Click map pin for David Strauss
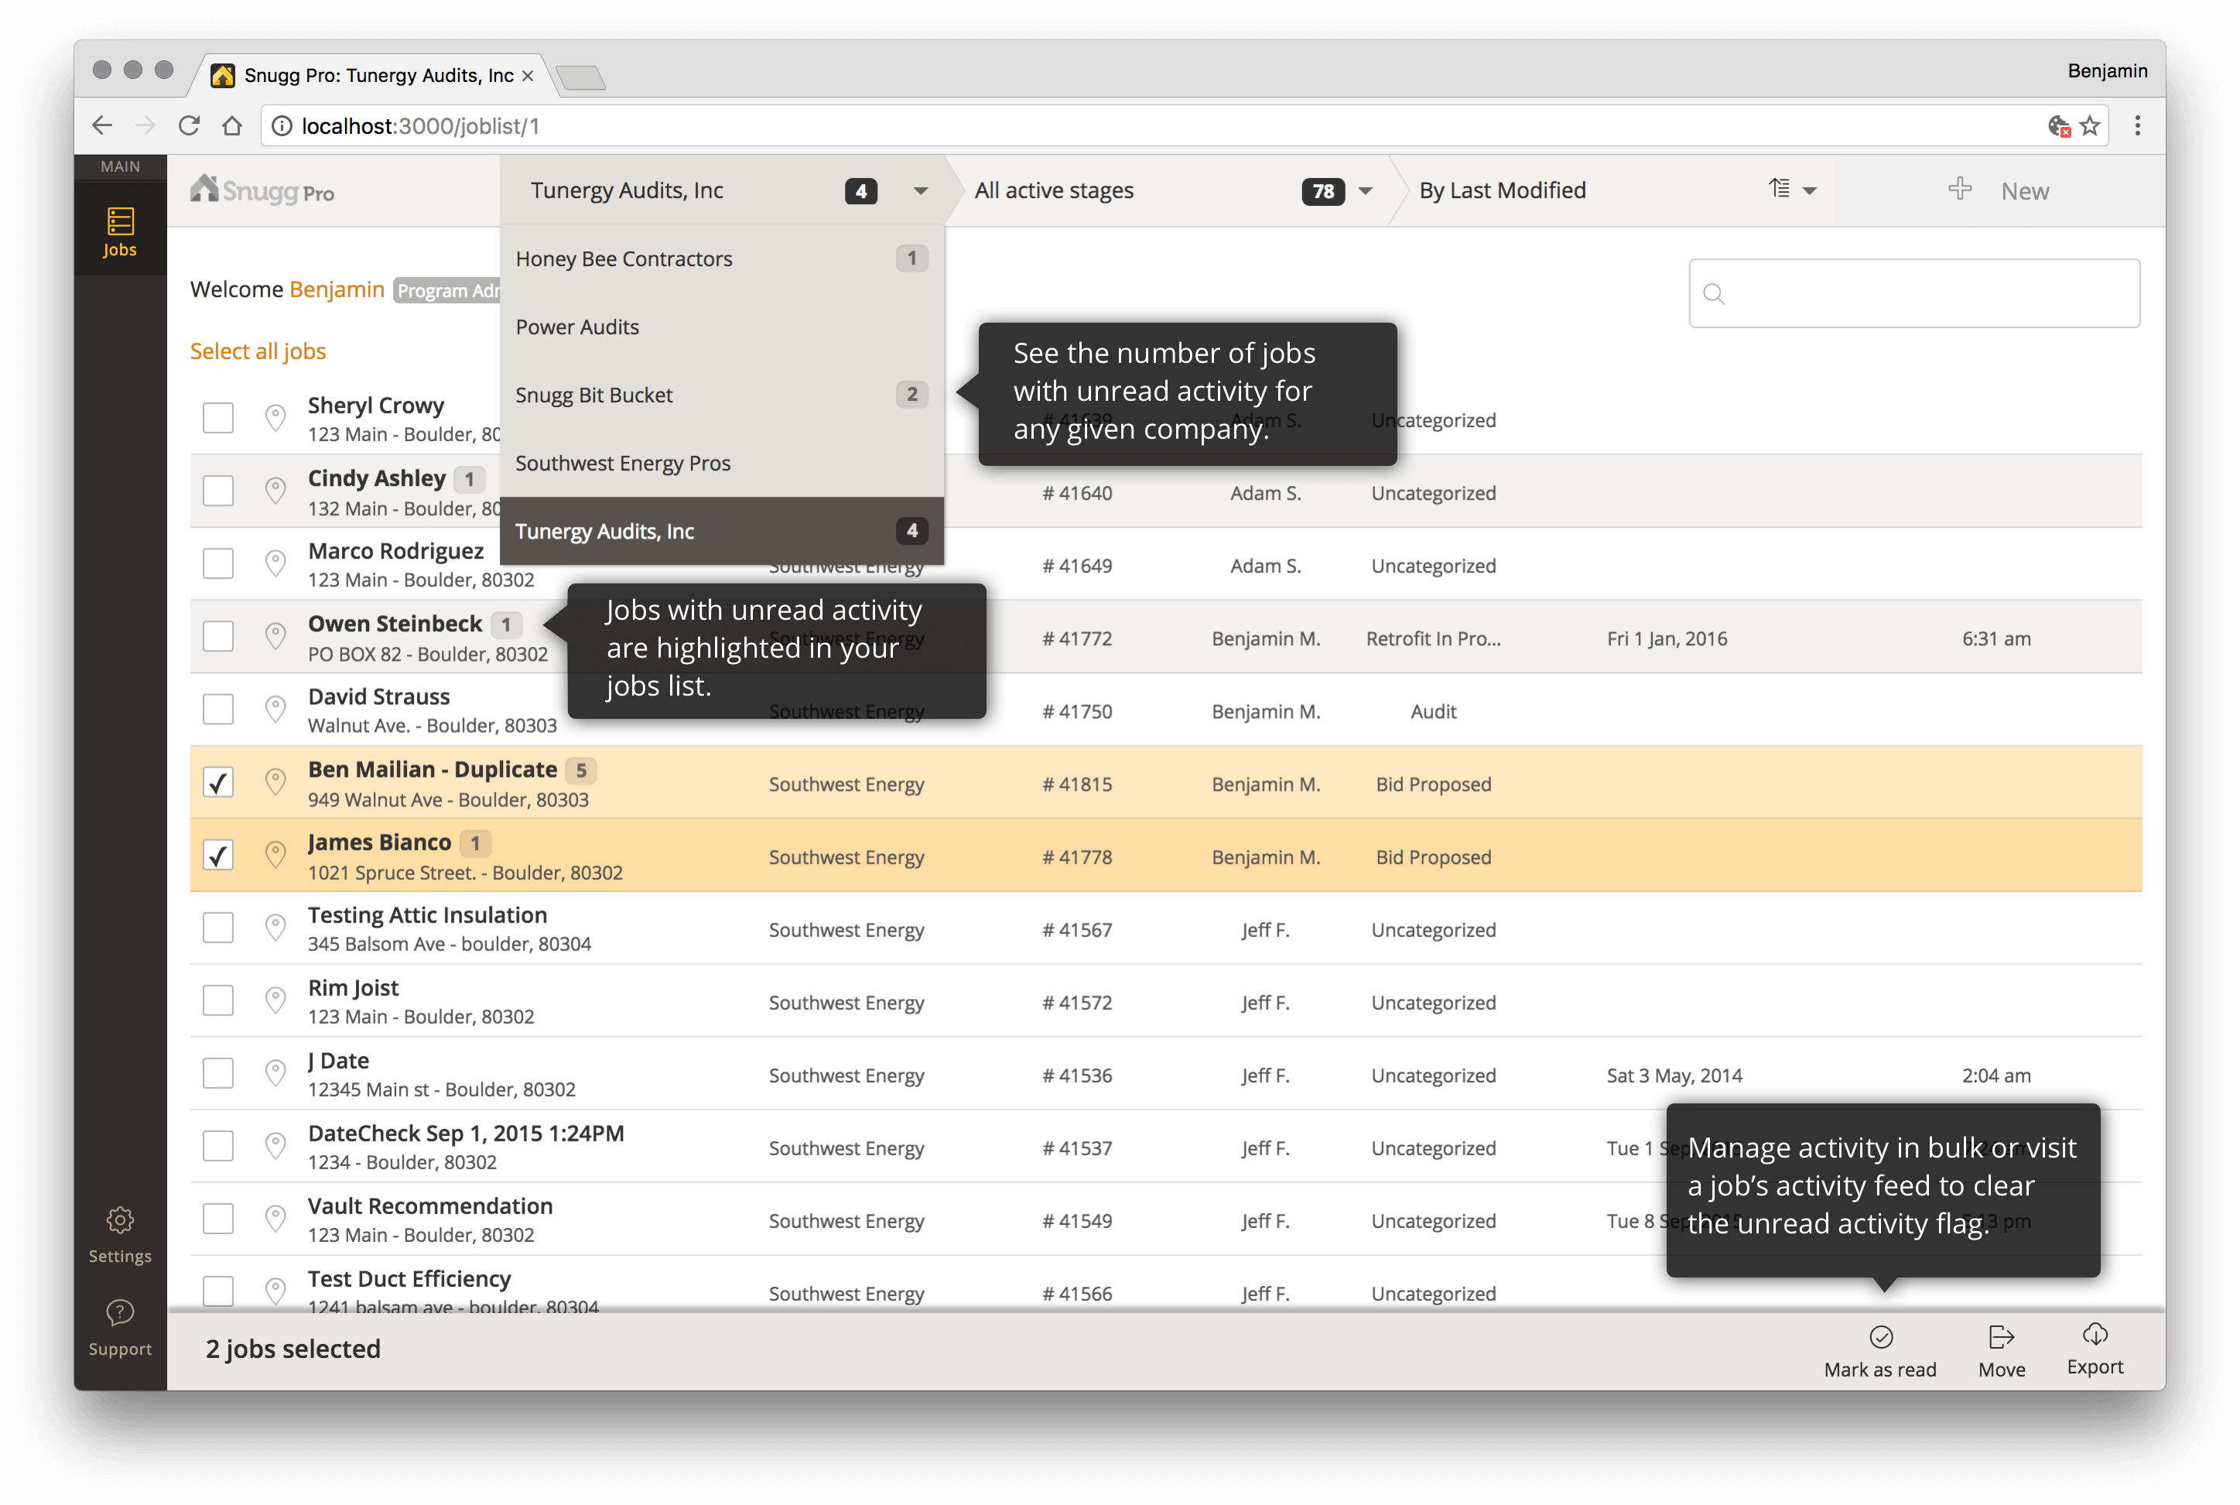The width and height of the screenshot is (2240, 1505). [x=275, y=710]
